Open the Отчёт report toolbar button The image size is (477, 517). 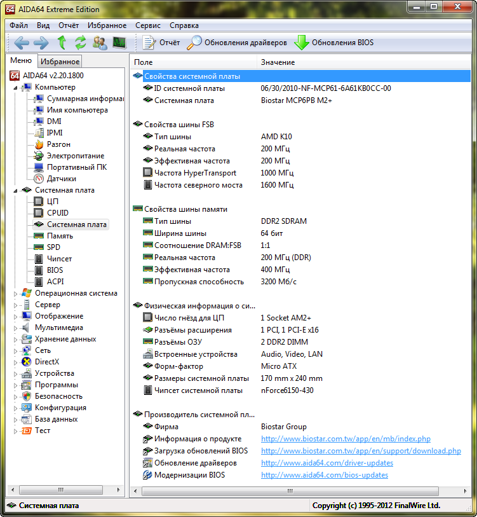tap(161, 43)
